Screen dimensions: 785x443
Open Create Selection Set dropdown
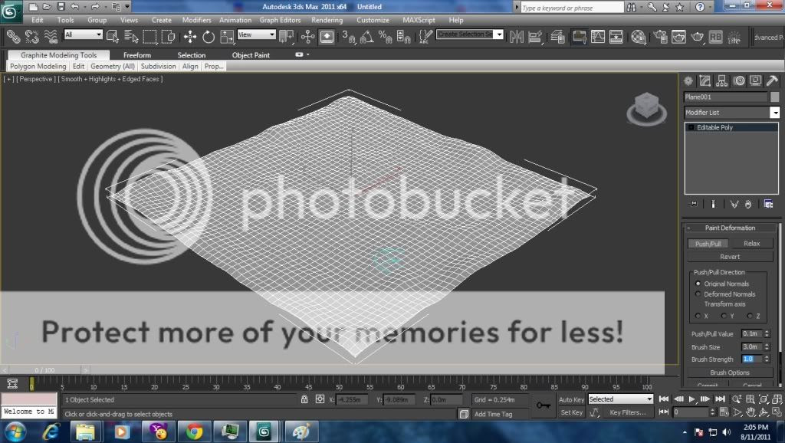[x=469, y=34]
